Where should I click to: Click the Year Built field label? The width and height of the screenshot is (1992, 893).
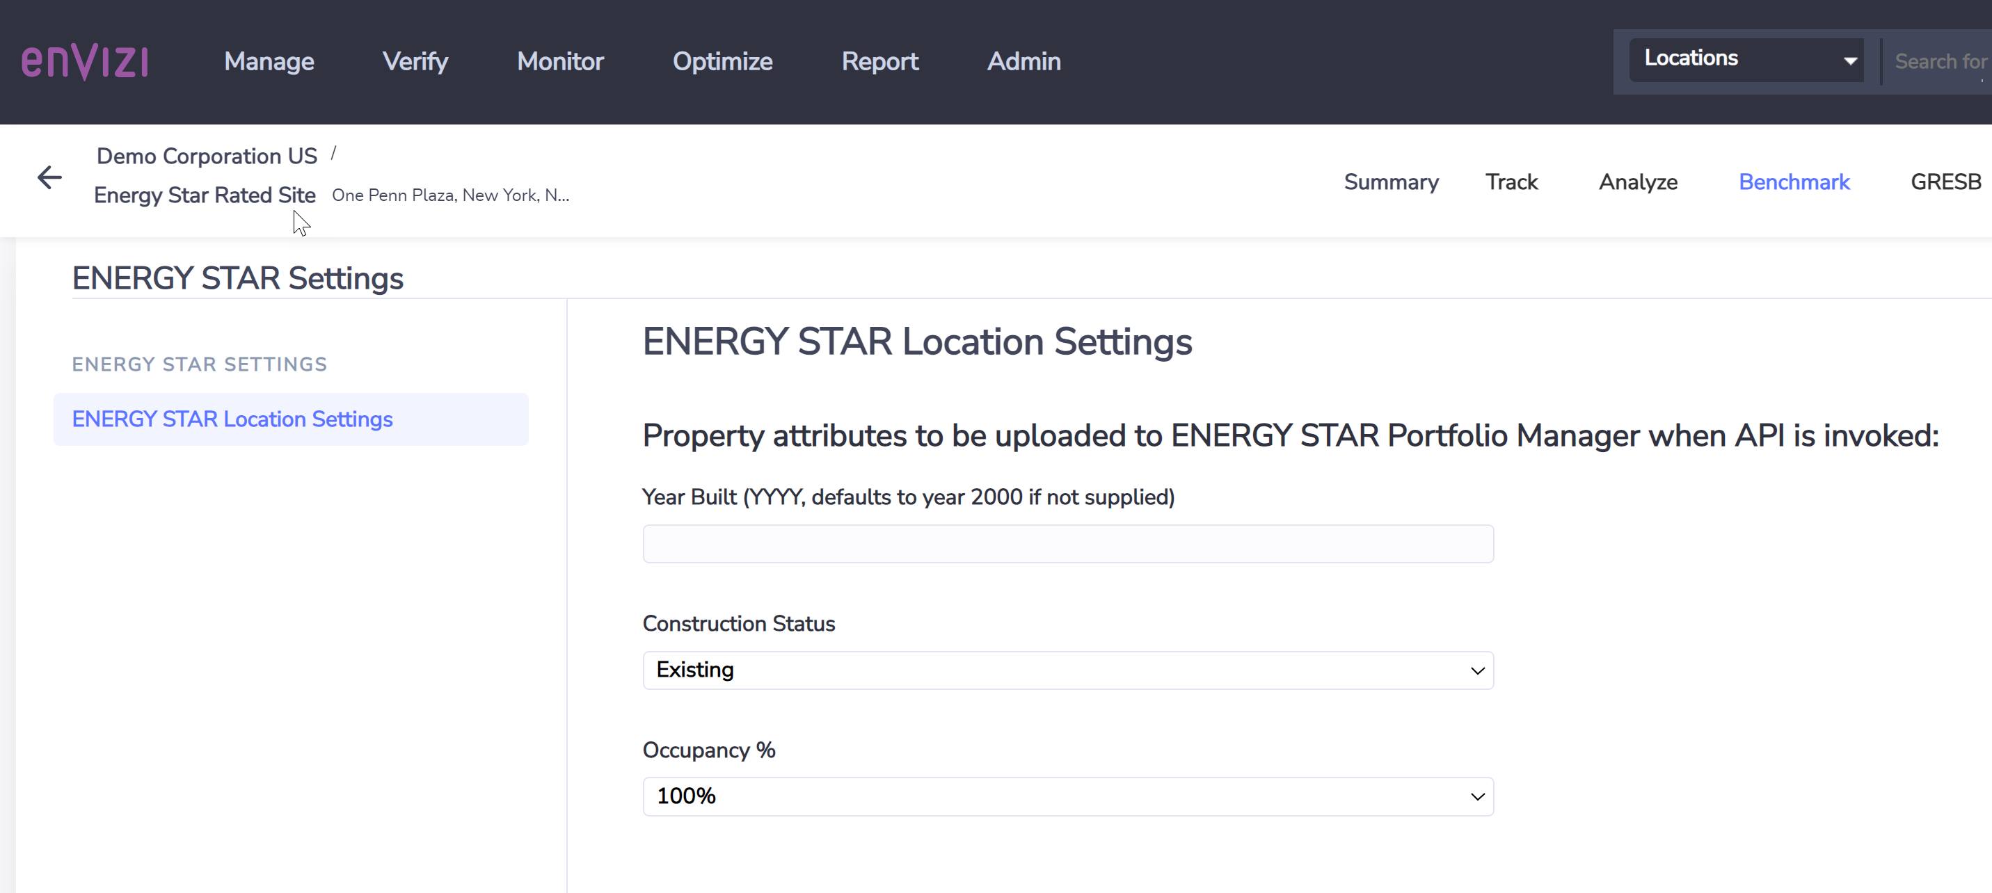point(909,497)
